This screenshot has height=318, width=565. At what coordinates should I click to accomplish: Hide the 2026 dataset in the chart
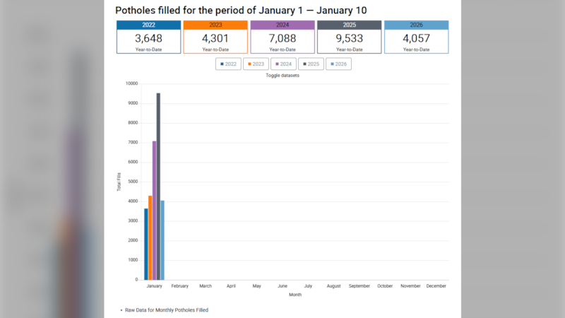[x=338, y=64]
